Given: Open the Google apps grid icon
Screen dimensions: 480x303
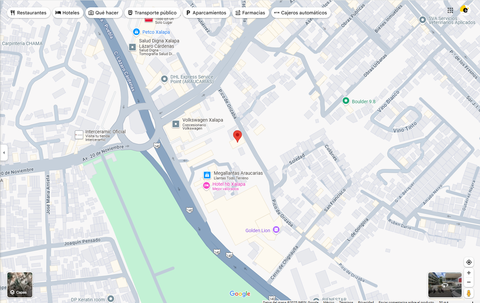Looking at the screenshot, I should [x=450, y=10].
